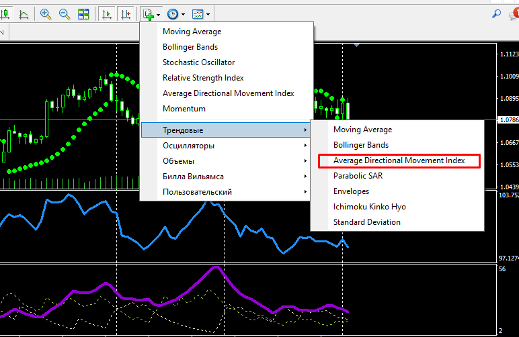Open the Пользовательский submenu
This screenshot has height=337, width=519.
pos(225,192)
